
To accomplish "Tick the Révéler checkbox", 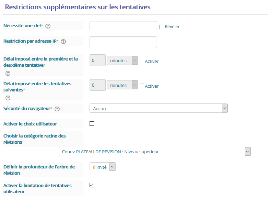I will point(162,27).
